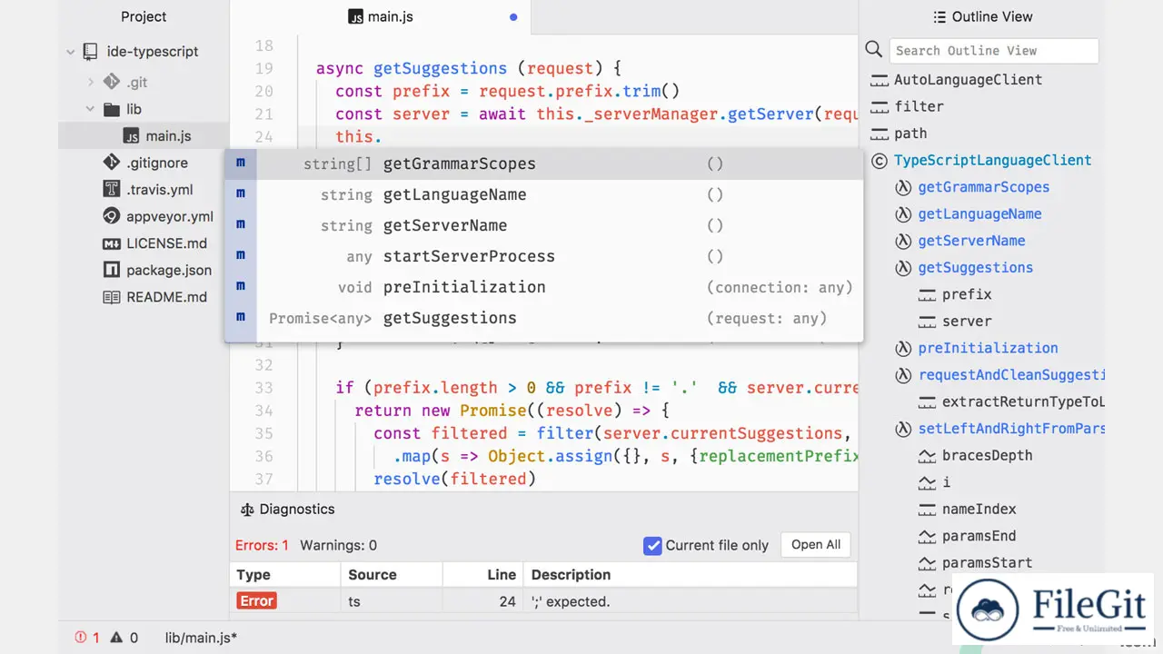Select preInitialization autocomplete suggestion
Viewport: 1163px width, 654px height.
(543, 287)
